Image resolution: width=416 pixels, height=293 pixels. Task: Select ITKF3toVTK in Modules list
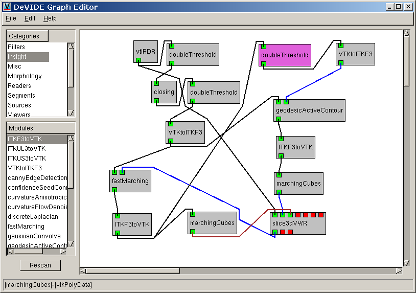coord(37,139)
